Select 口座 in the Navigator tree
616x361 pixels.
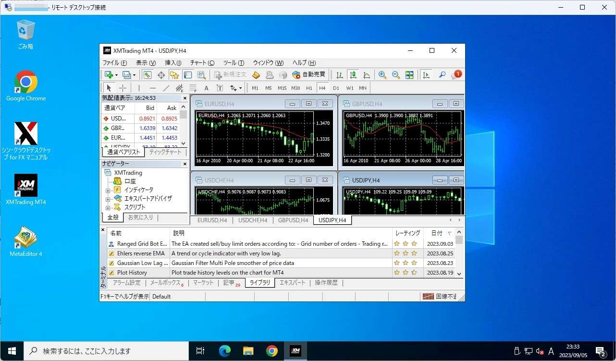[x=130, y=181]
